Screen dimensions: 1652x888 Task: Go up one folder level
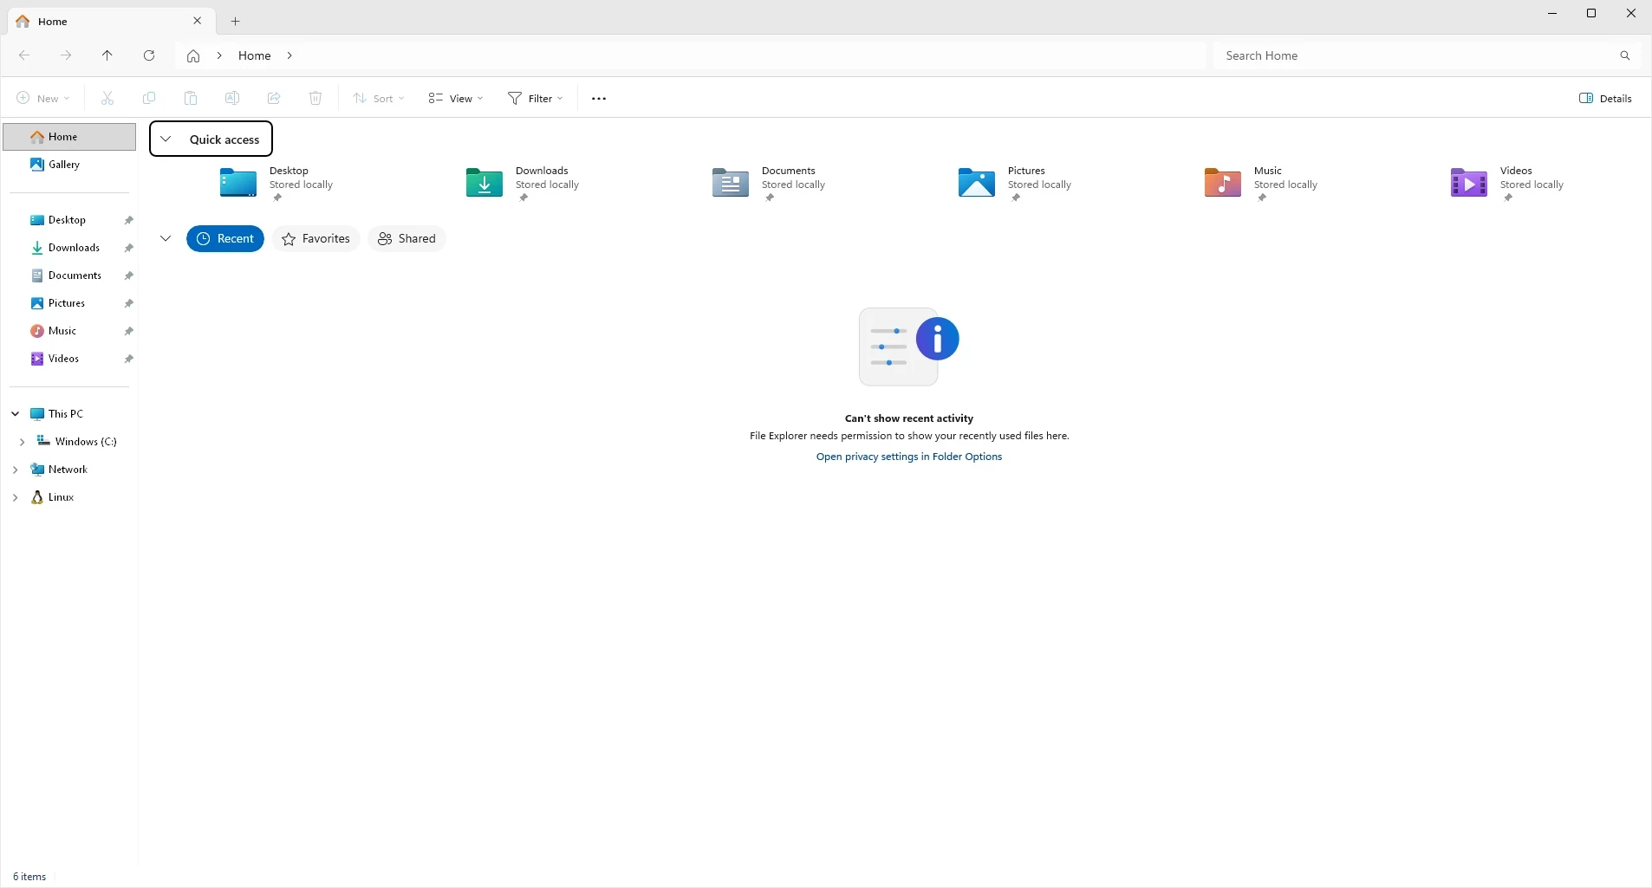[x=107, y=55]
